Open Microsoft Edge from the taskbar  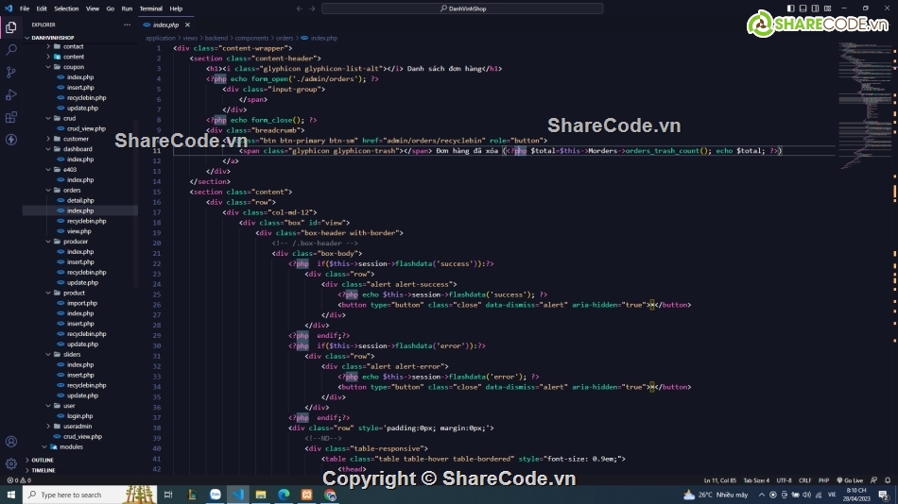pos(284,495)
